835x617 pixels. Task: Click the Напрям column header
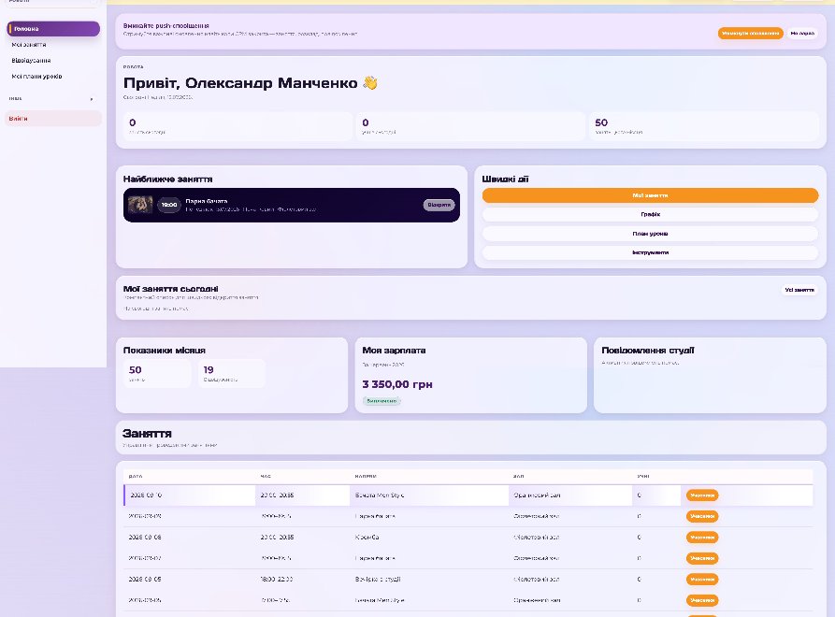pos(366,476)
